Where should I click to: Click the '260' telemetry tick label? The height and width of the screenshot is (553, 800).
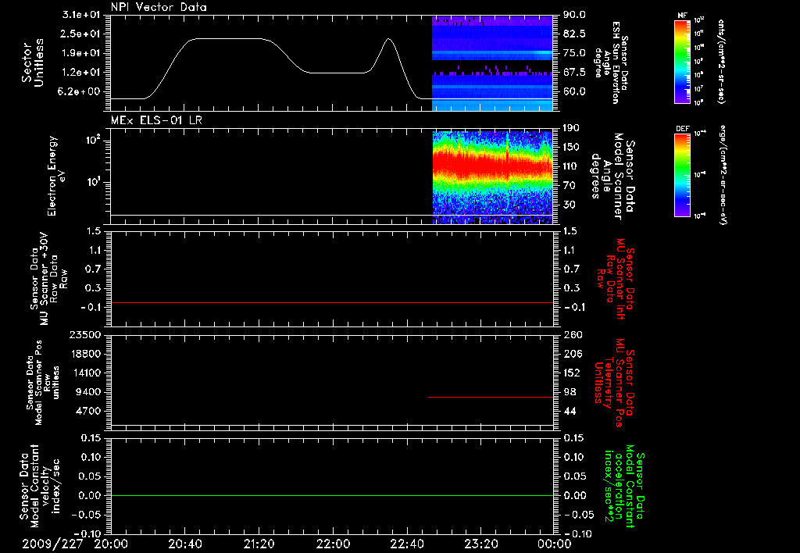tap(572, 335)
